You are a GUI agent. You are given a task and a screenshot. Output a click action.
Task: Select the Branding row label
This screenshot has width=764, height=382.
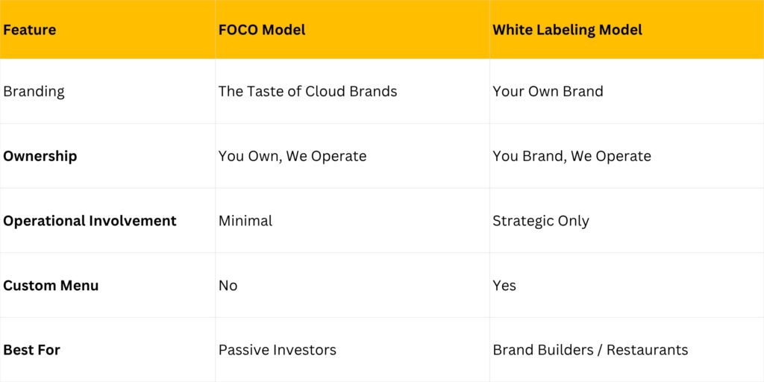[x=34, y=92]
